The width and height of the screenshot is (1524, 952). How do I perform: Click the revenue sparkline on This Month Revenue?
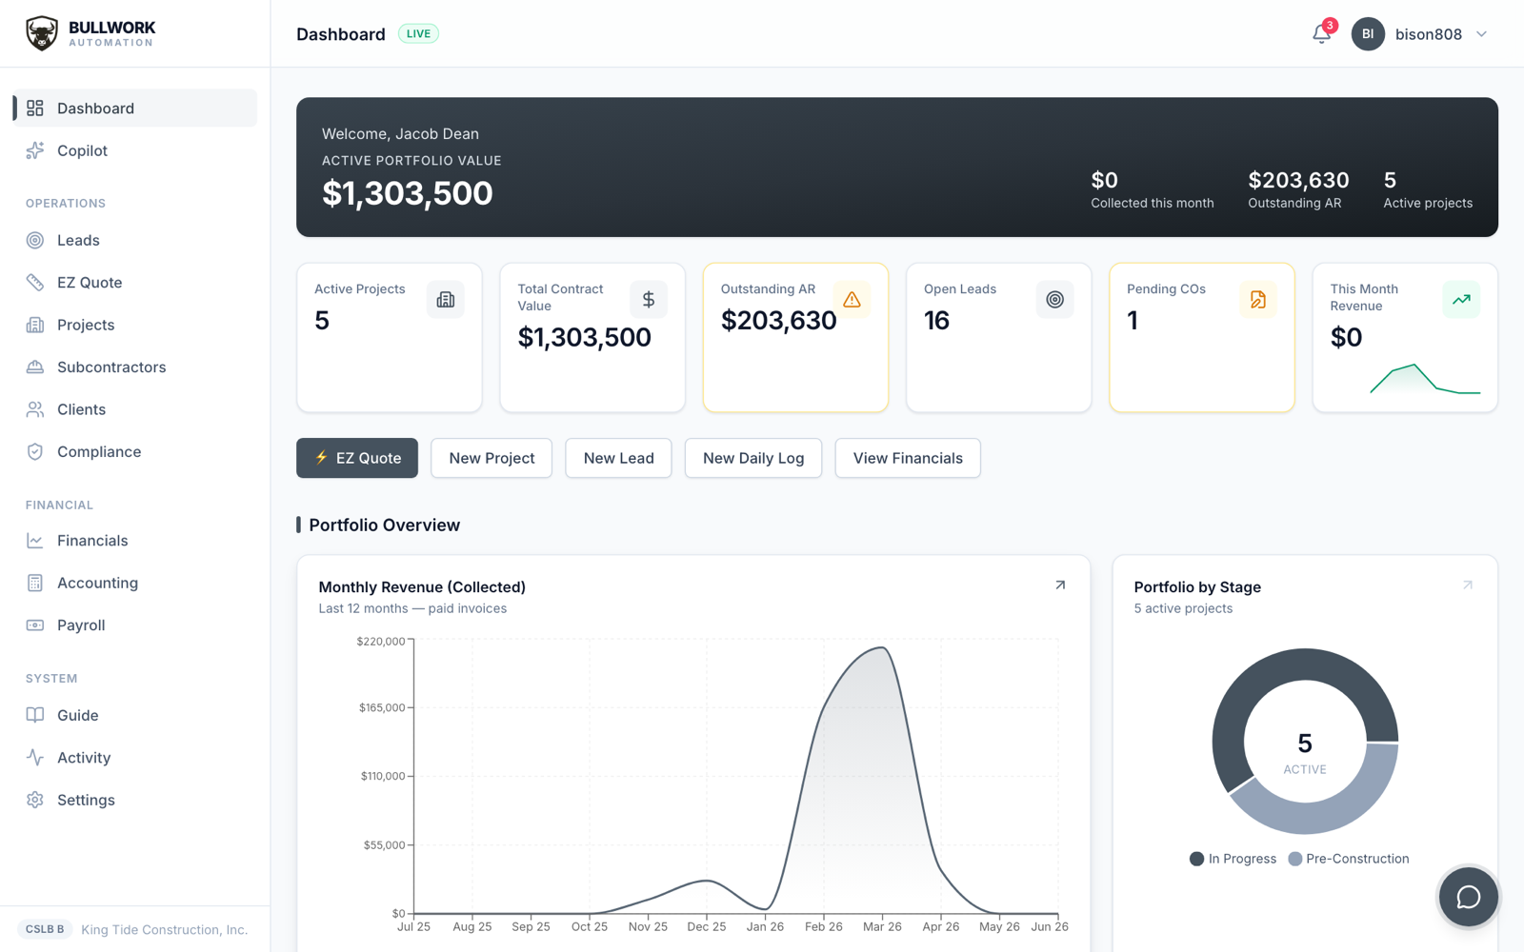1425,379
